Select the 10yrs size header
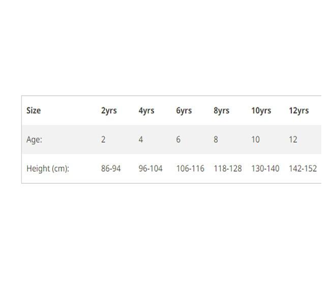This screenshot has height=281, width=332. pos(261,110)
